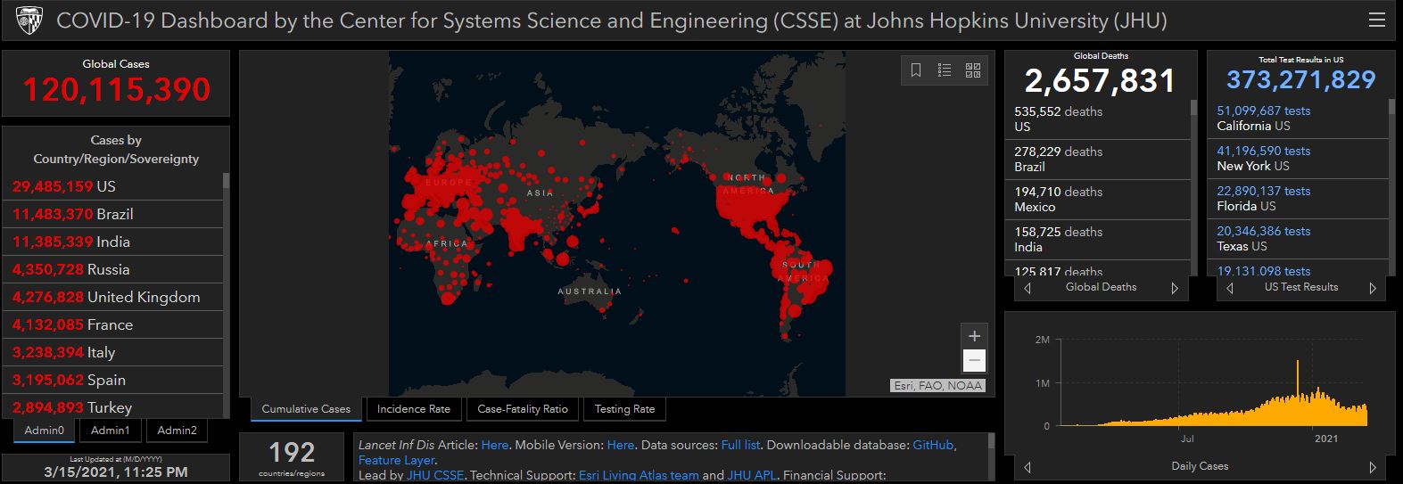Show next chart after Daily Cases

1373,467
